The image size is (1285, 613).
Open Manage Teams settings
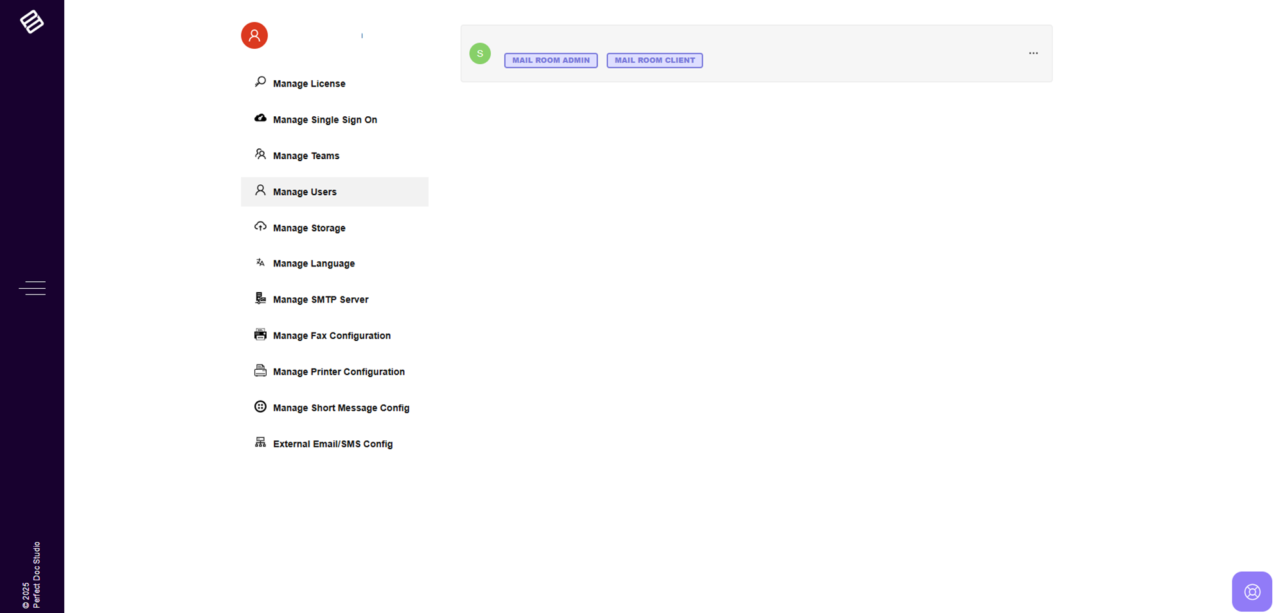click(306, 156)
